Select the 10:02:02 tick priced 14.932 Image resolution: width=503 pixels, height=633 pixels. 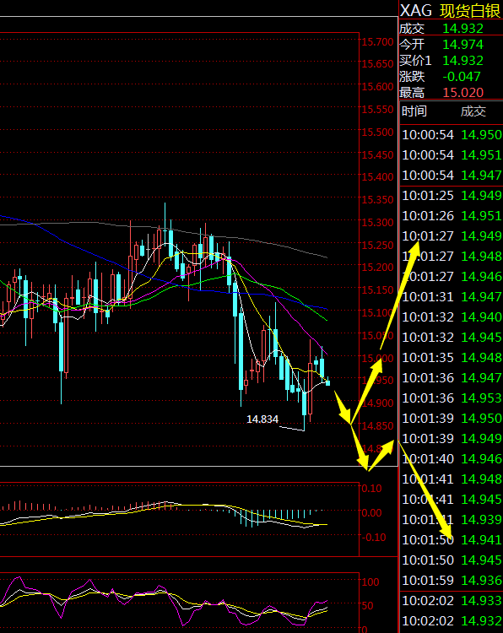452,621
